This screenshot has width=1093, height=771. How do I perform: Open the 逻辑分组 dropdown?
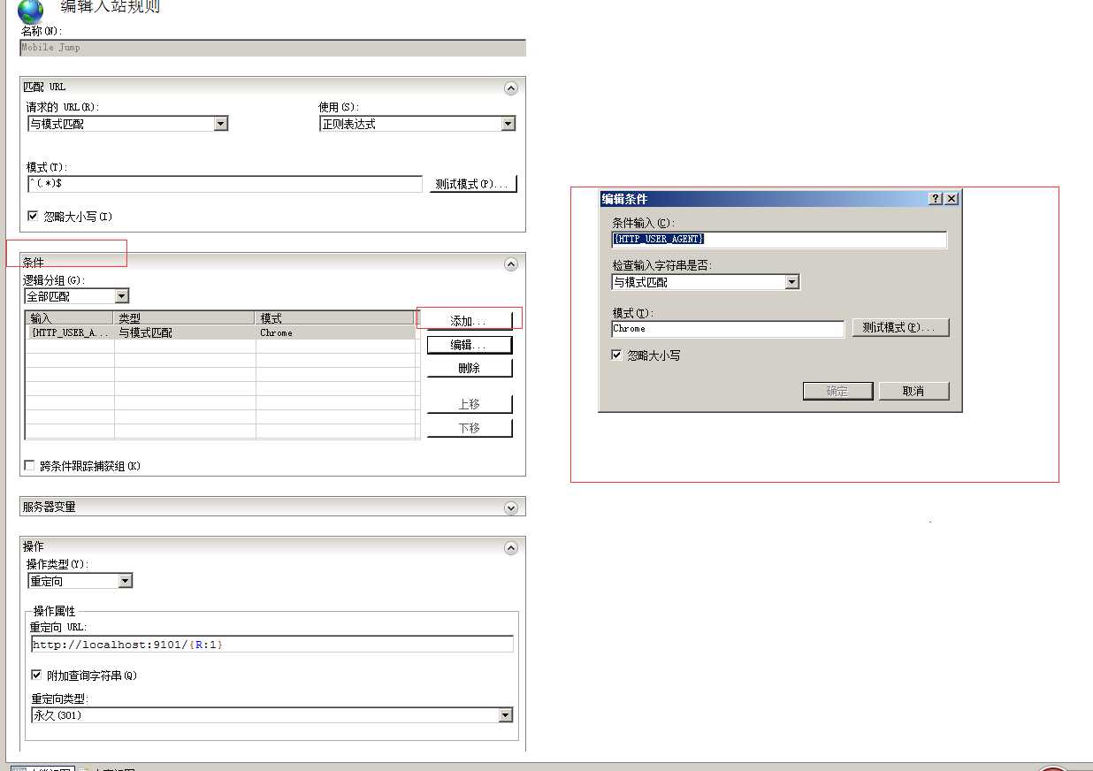122,296
